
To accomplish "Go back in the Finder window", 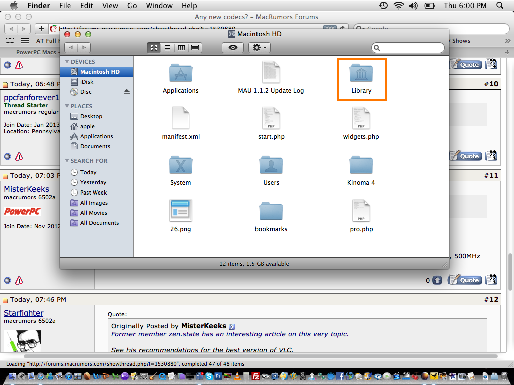I will tap(71, 48).
